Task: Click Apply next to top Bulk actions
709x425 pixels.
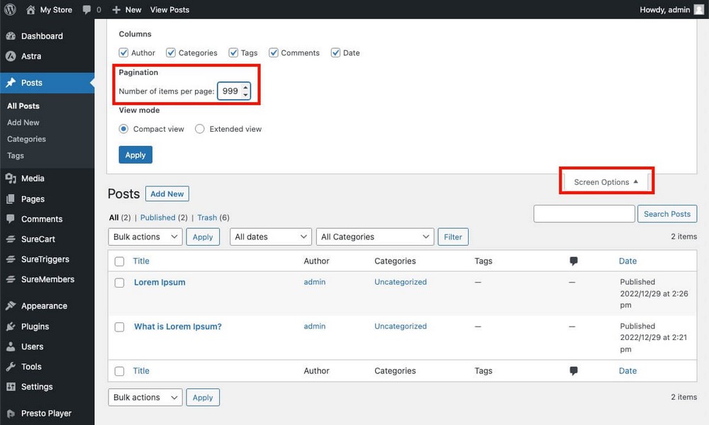Action: tap(203, 237)
